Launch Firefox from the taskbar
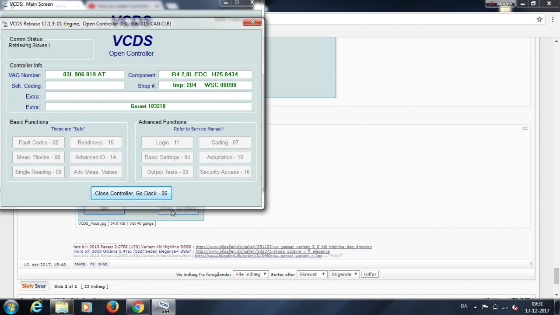The image size is (560, 315). pyautogui.click(x=112, y=307)
